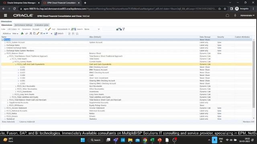Select the Account root member row

126,40
